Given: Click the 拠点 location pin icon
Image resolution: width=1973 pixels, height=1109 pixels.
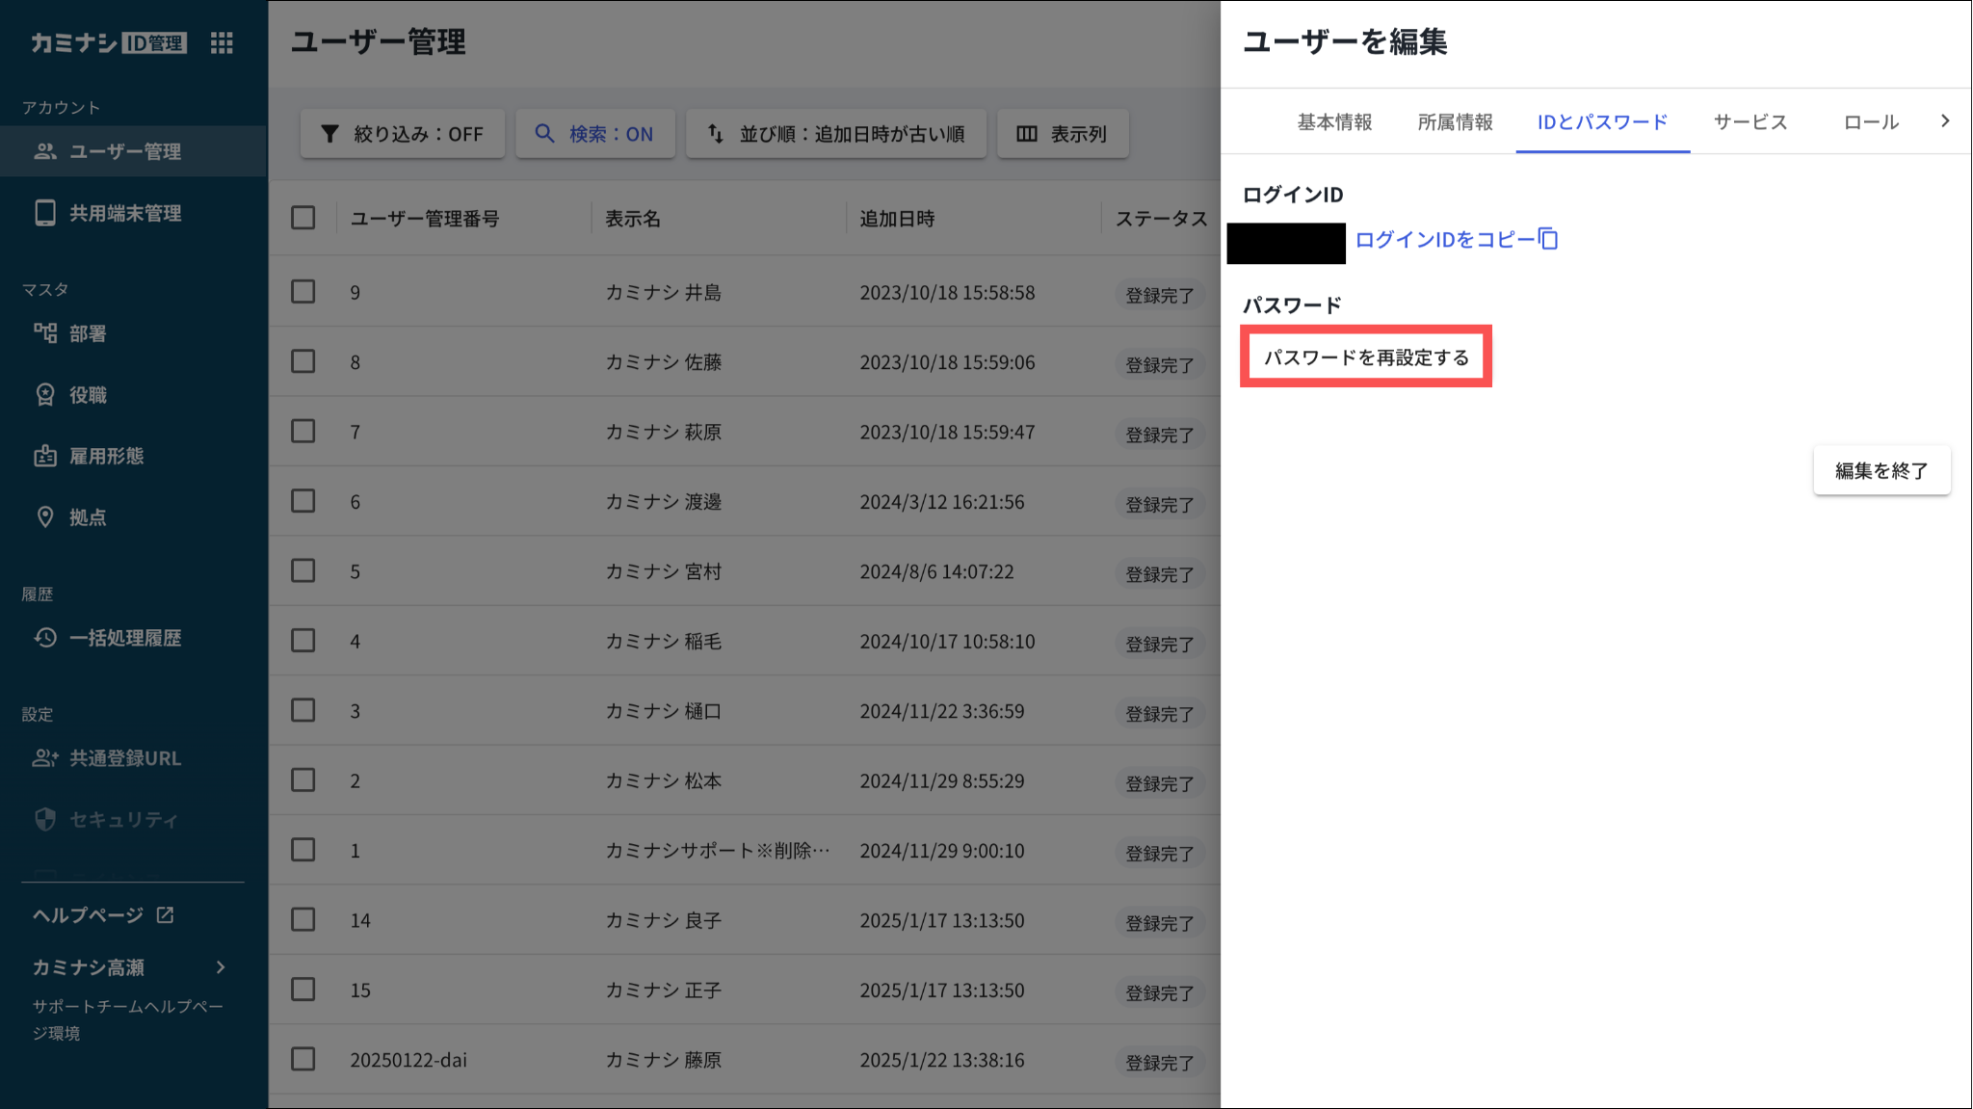Looking at the screenshot, I should [x=44, y=517].
